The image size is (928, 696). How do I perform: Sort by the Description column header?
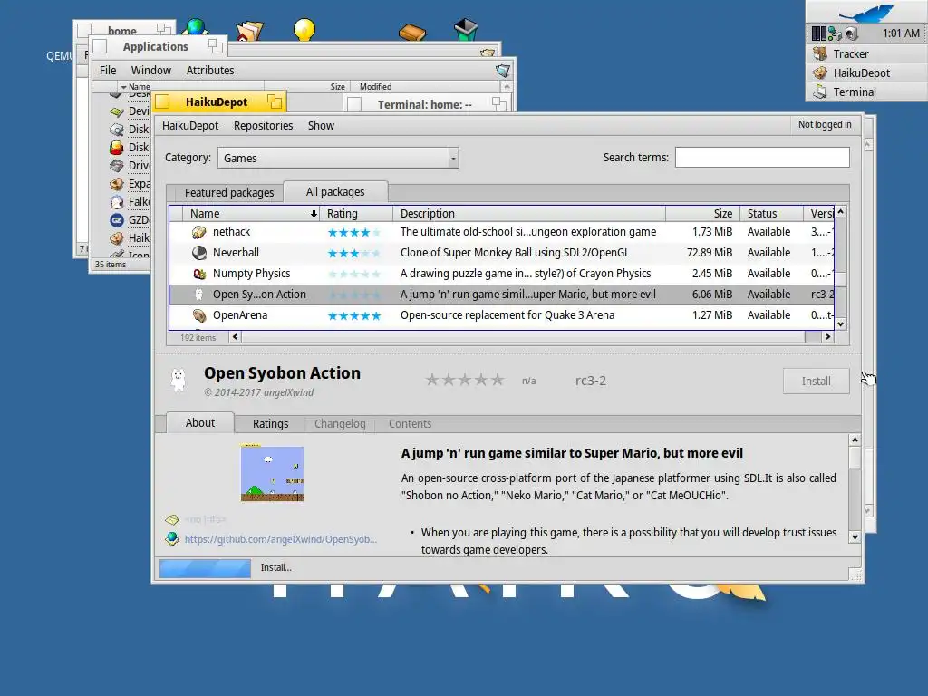(529, 214)
